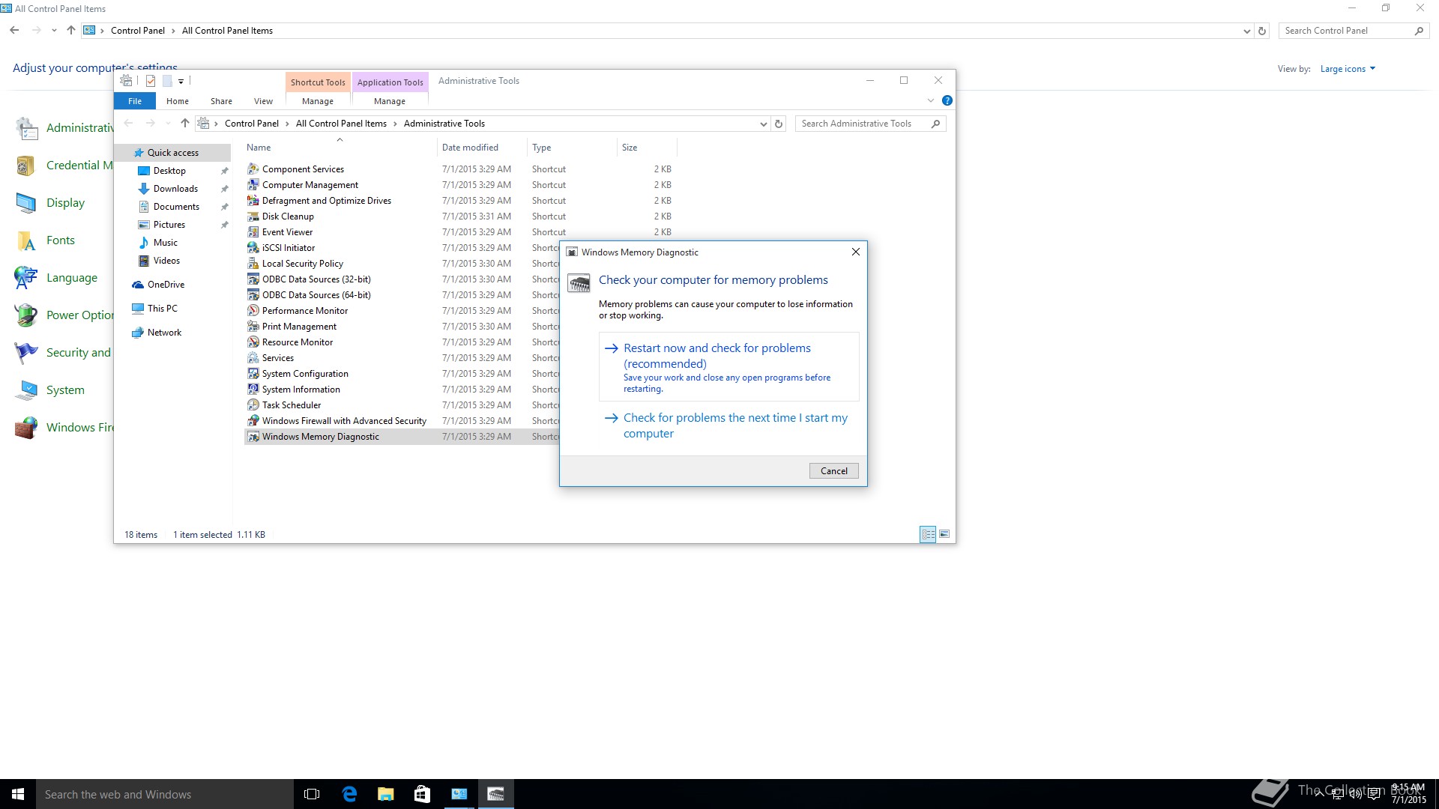Open Control Panel address bar dropdown
The height and width of the screenshot is (809, 1439).
(1246, 31)
